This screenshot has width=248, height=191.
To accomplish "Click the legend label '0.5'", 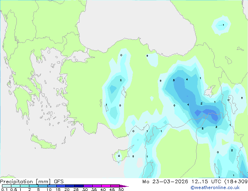I will click(13, 189).
